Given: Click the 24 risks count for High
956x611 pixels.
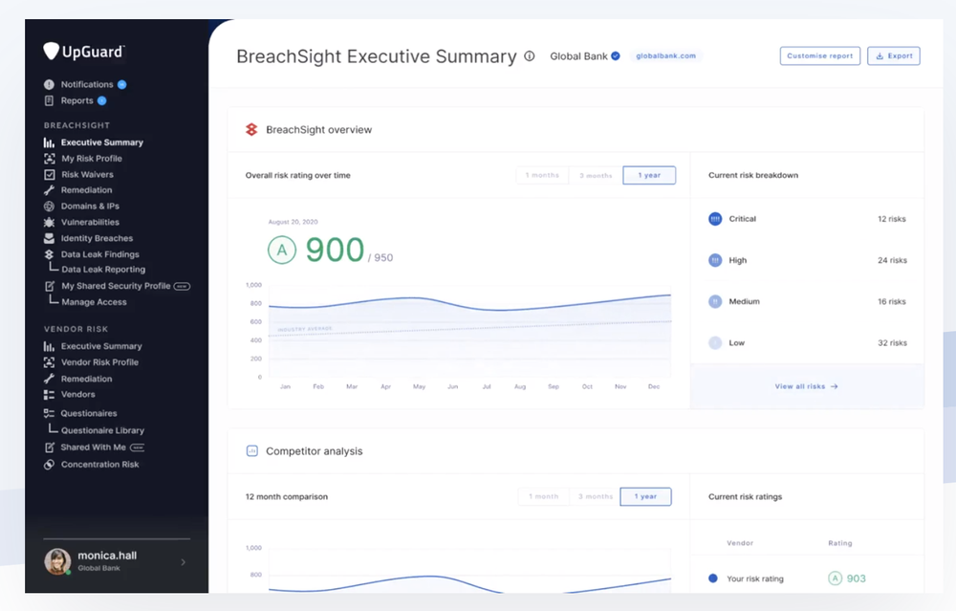Looking at the screenshot, I should [892, 260].
